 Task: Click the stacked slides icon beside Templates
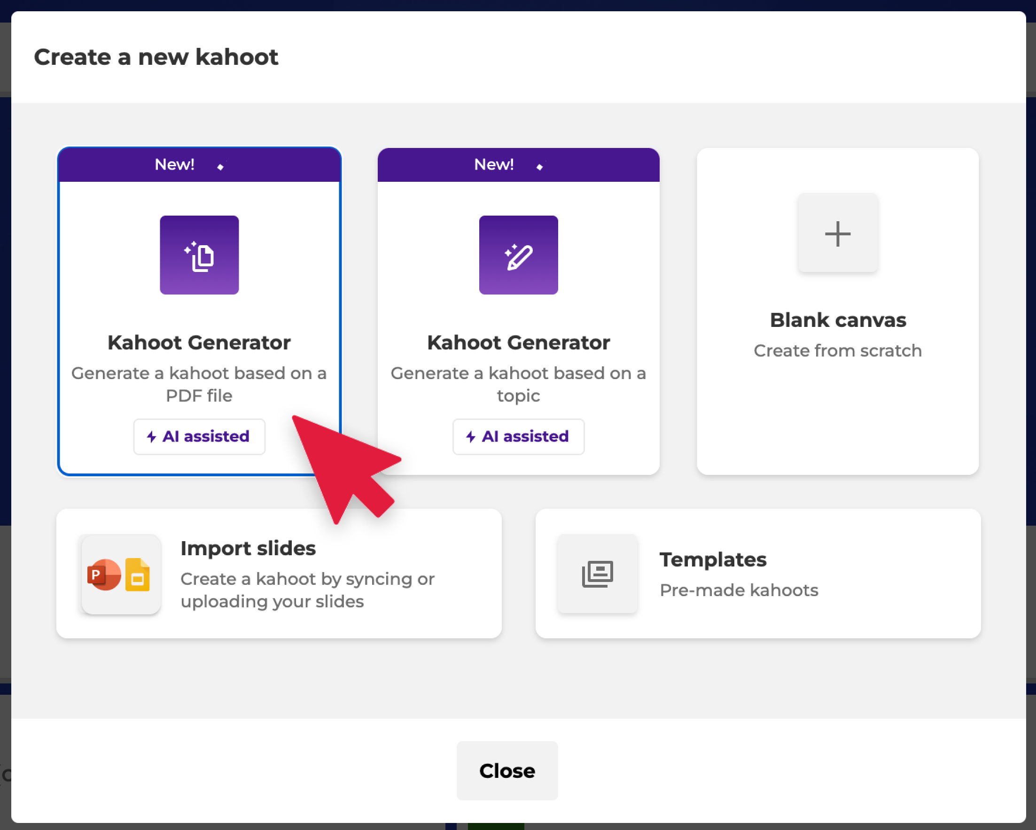597,573
